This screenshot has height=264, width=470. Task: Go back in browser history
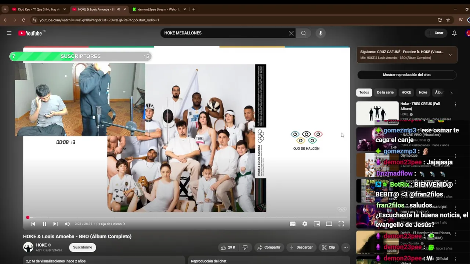tap(6, 20)
